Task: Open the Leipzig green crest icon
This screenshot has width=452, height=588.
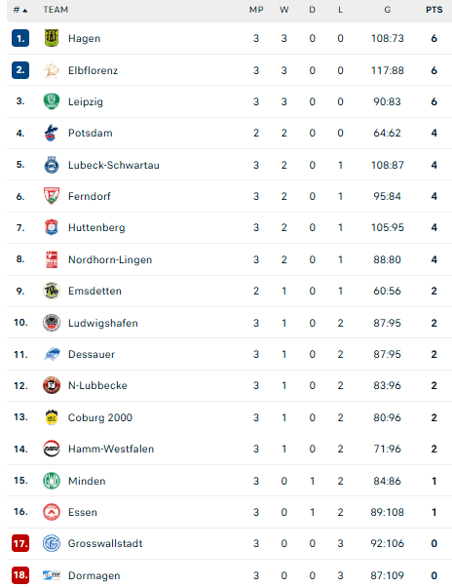Action: 52,101
